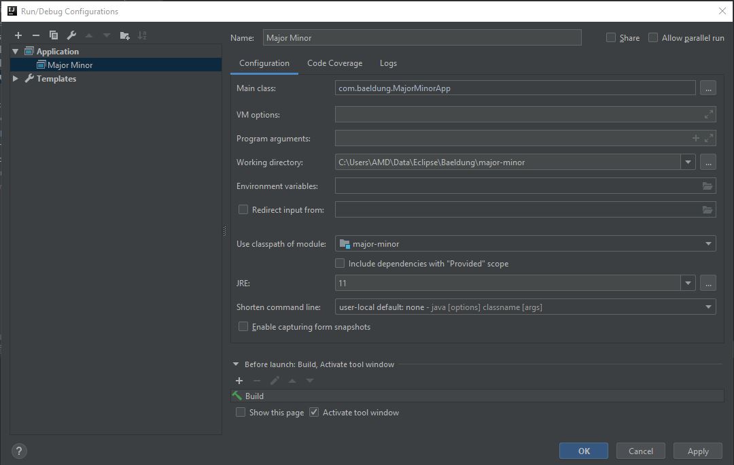Browse for Working directory folder
The width and height of the screenshot is (734, 465).
click(707, 162)
